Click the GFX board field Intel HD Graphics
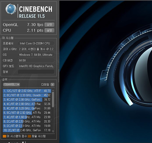The image size is (152, 143). [36, 66]
